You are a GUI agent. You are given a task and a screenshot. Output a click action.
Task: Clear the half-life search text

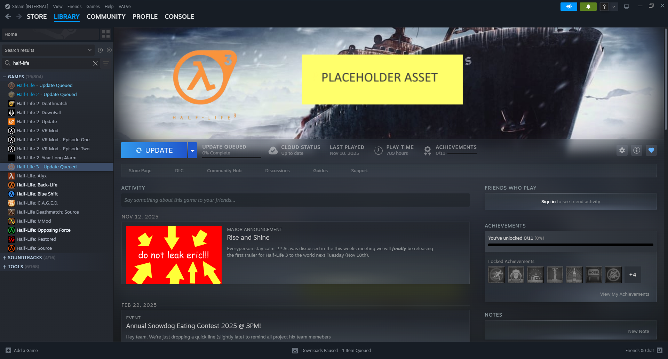point(95,63)
